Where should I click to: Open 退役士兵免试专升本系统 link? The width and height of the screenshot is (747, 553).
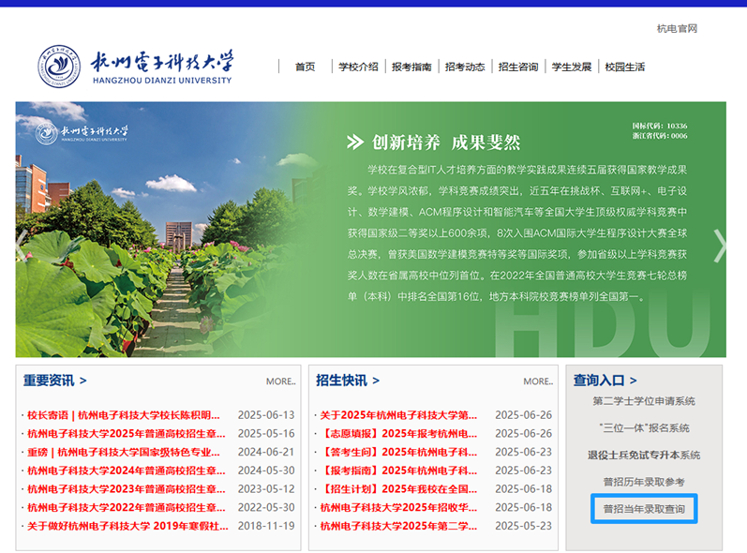click(644, 455)
